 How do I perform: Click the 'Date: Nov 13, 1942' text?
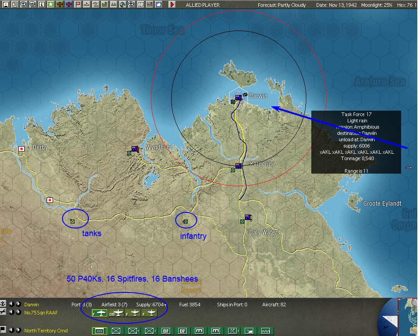click(336, 5)
